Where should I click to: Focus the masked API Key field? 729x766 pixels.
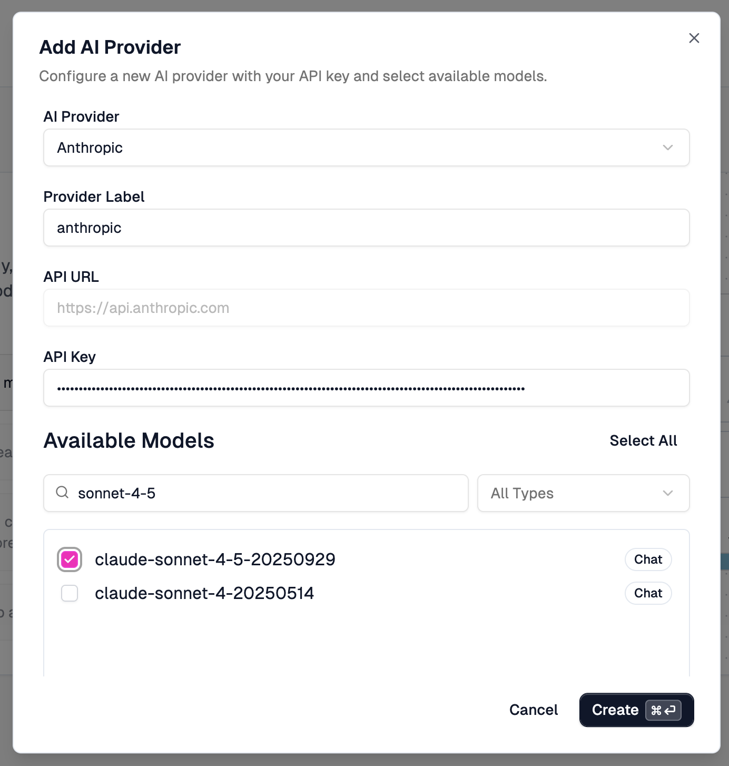coord(366,388)
